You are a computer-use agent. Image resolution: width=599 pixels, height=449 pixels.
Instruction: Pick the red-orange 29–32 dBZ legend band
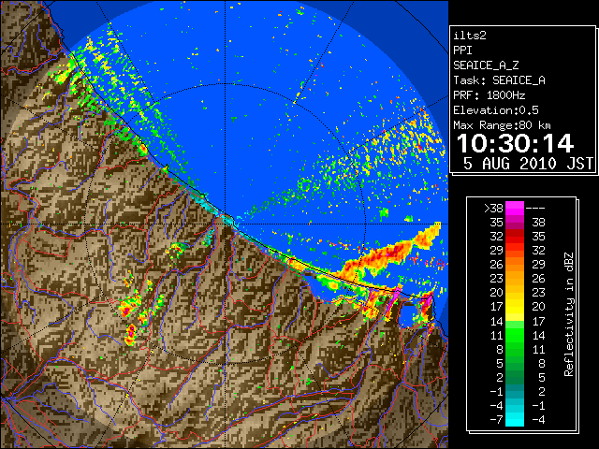click(x=515, y=251)
